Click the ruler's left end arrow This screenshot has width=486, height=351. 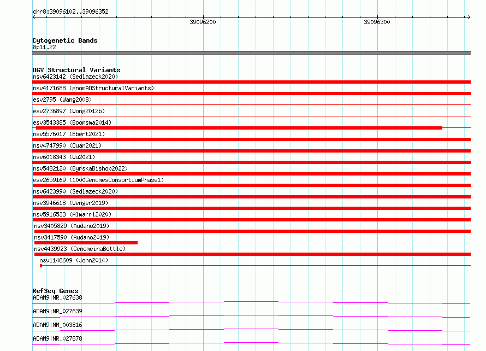coord(34,17)
